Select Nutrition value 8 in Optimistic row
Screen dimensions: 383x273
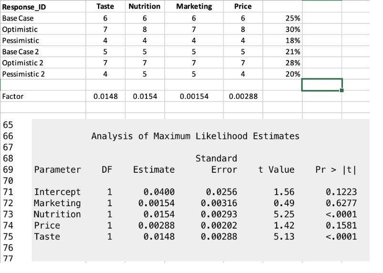pyautogui.click(x=145, y=30)
